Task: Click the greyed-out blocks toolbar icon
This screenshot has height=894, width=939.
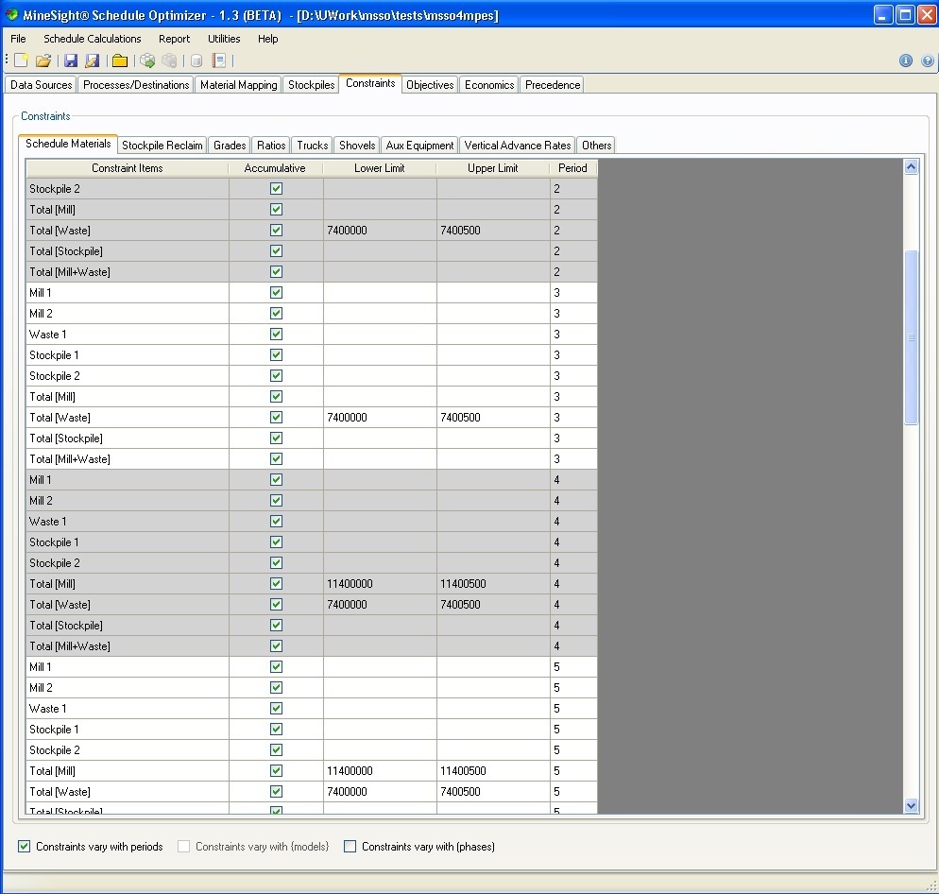Action: pos(169,60)
